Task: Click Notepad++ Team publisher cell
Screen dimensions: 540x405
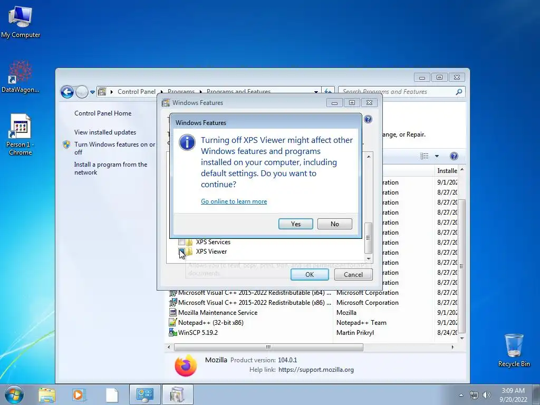Action: click(x=361, y=323)
